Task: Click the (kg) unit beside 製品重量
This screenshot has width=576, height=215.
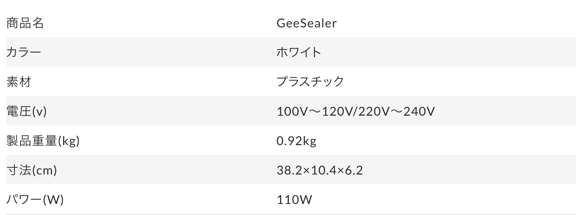Action: click(x=69, y=141)
